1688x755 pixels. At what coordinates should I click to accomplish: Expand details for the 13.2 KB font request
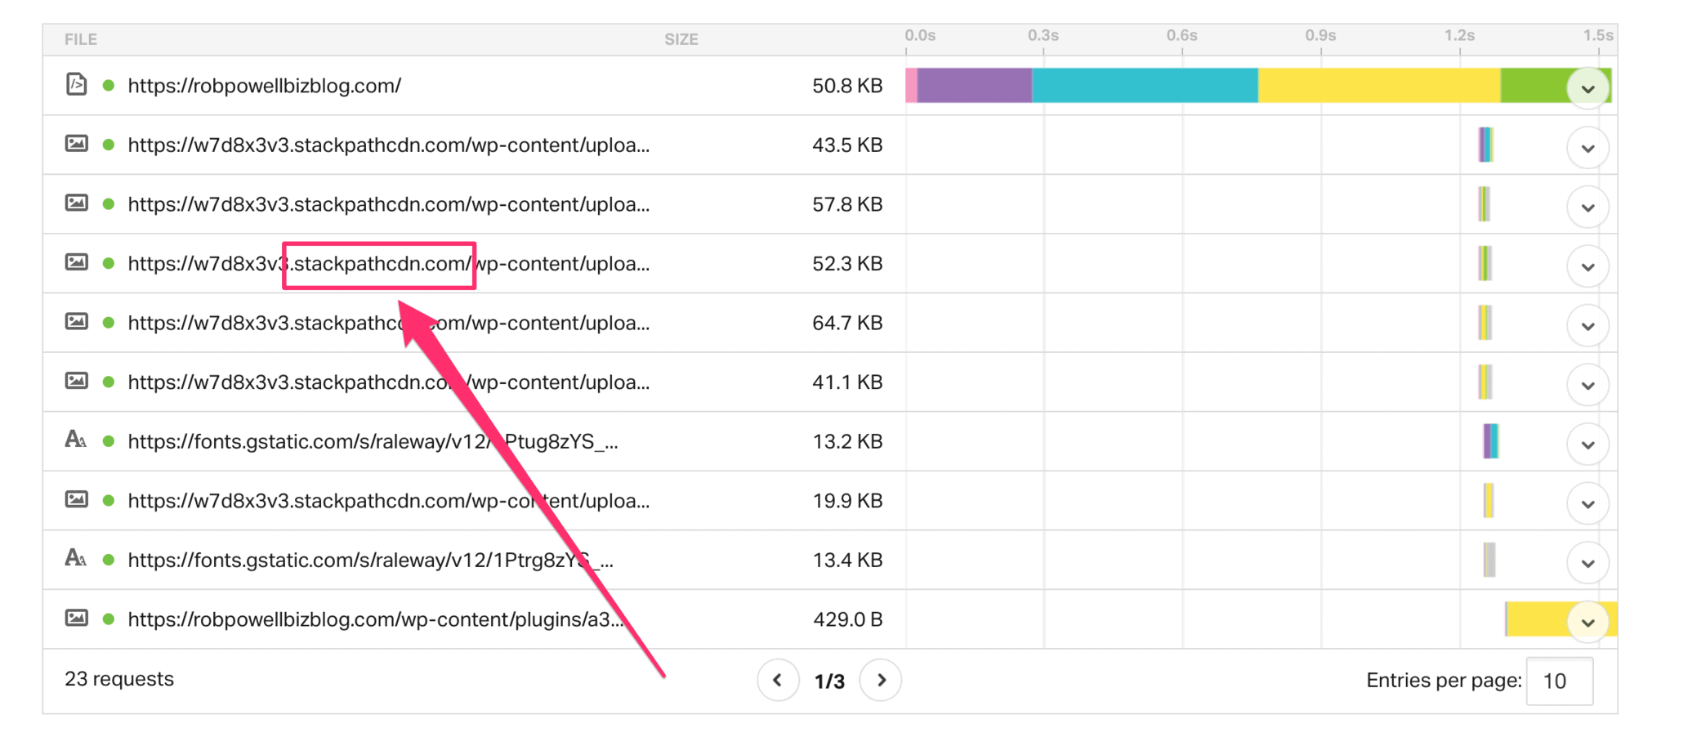tap(1588, 445)
